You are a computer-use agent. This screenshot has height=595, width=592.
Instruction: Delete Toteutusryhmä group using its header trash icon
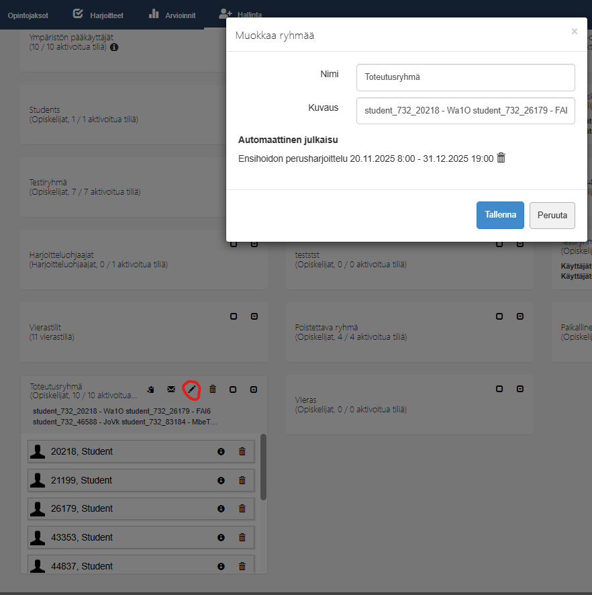213,389
